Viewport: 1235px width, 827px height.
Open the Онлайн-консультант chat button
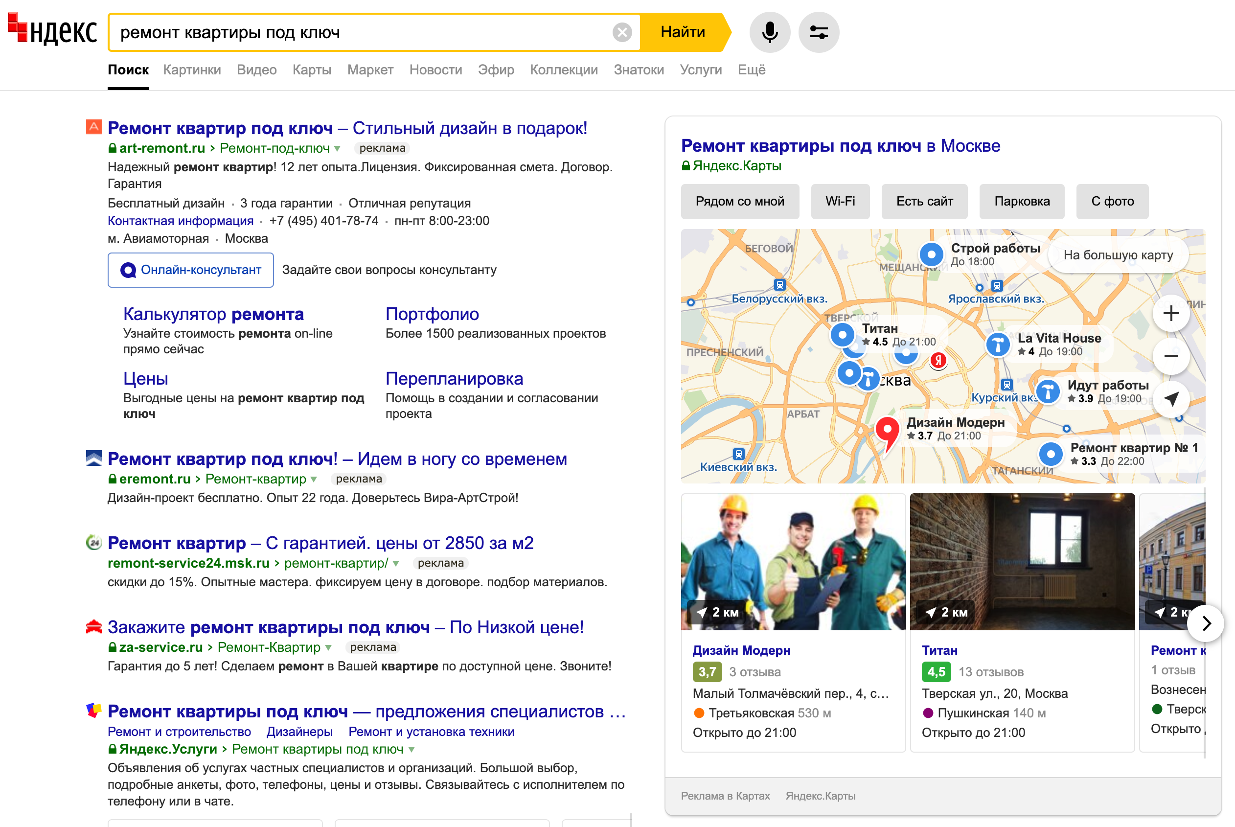click(190, 270)
